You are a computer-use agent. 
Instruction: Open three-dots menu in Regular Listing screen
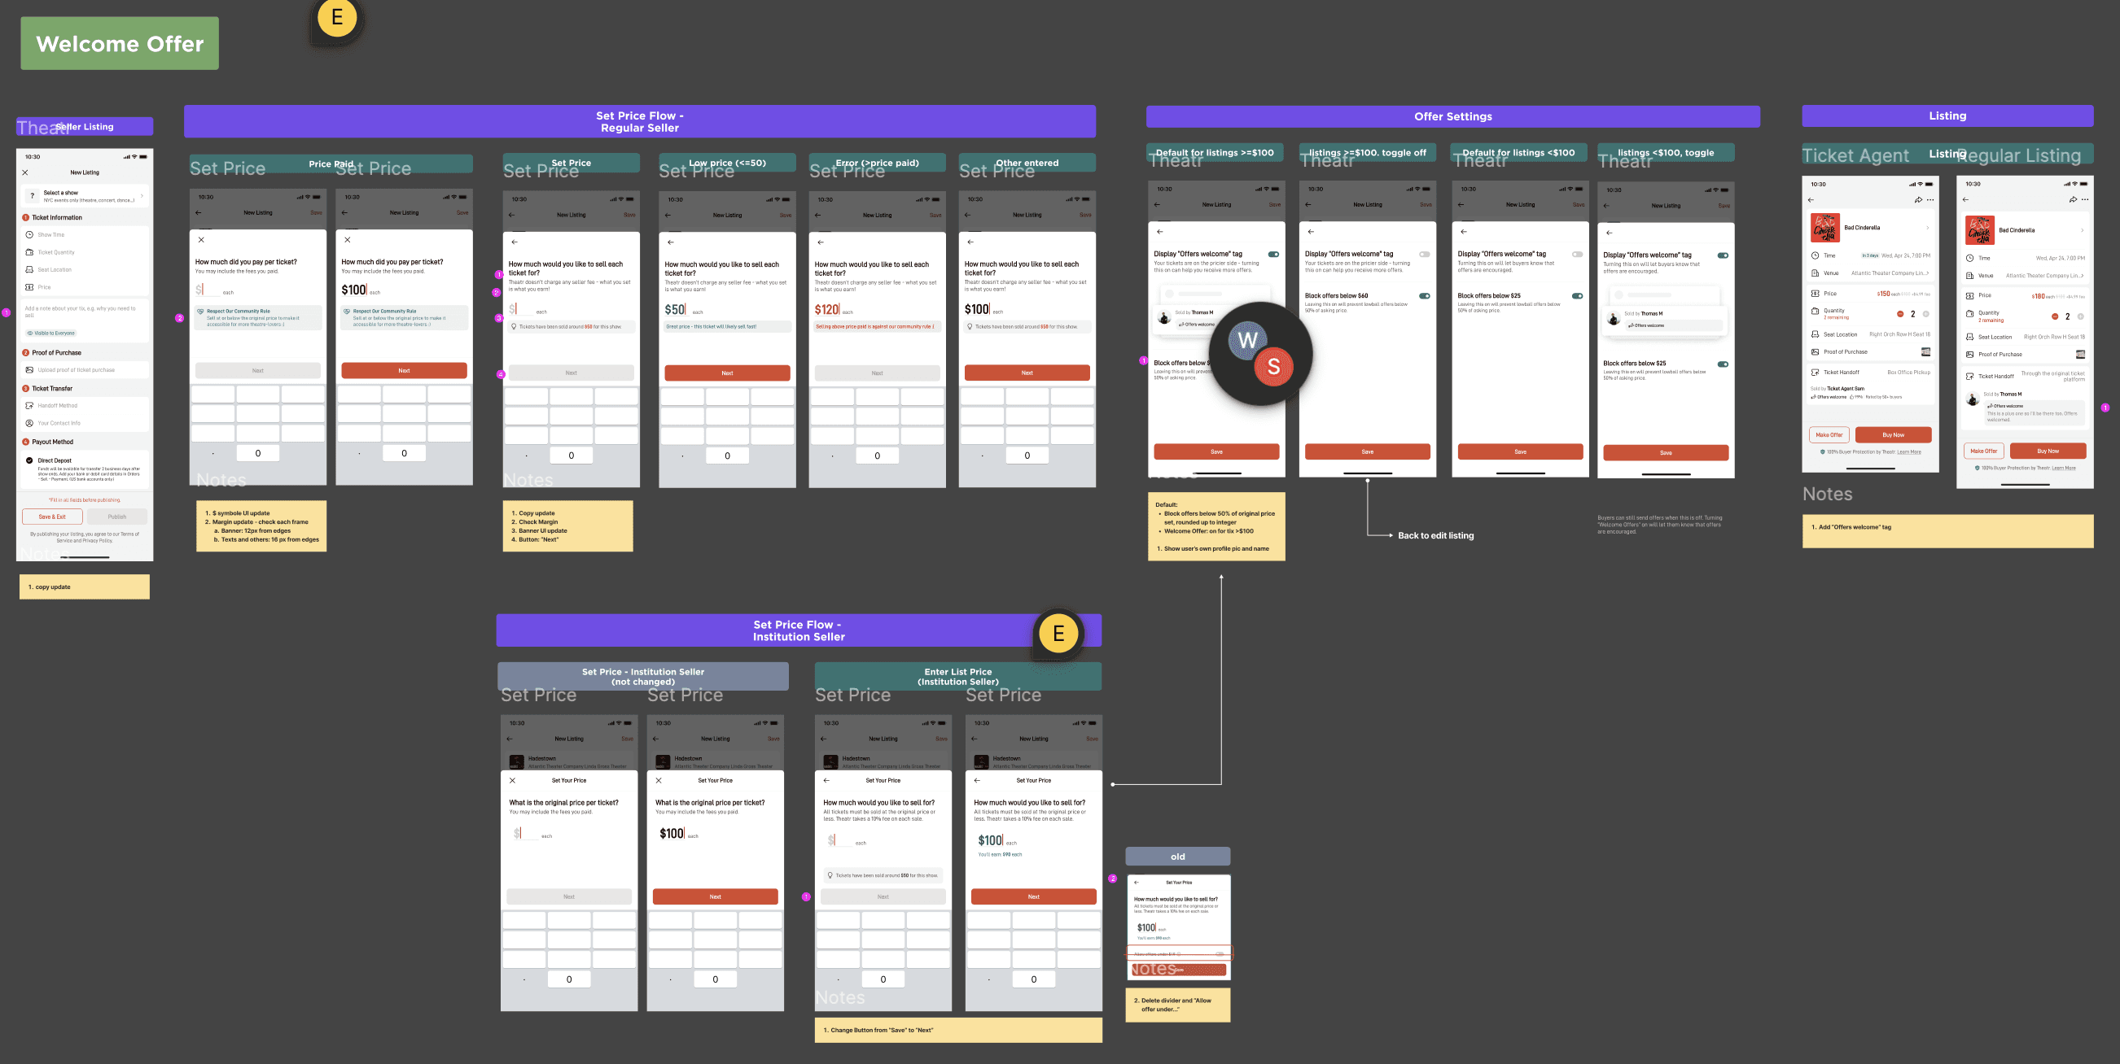pos(2085,200)
